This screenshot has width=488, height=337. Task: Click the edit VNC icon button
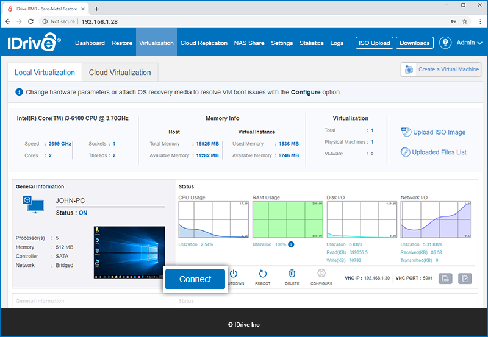click(465, 278)
